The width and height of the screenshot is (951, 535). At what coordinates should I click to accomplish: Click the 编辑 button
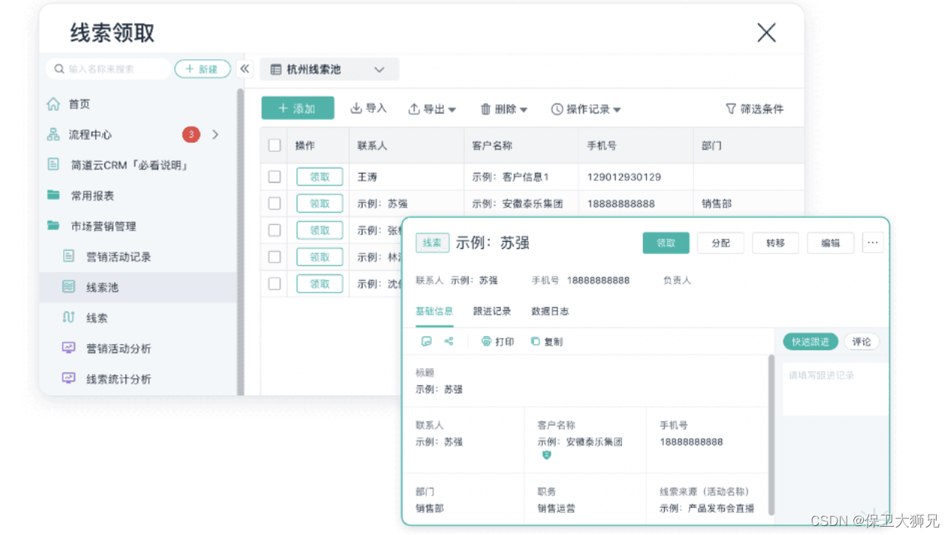click(830, 243)
